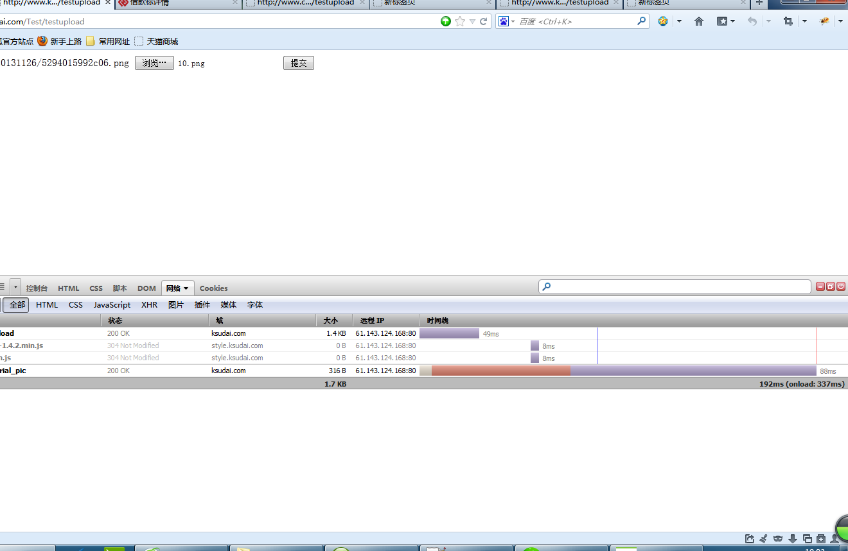Click the green Go button in the address bar

(x=446, y=21)
